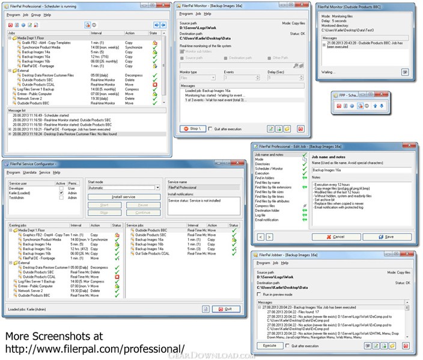Click the edit pencil icon in Jobber window
The width and height of the screenshot is (423, 360).
pos(376,346)
